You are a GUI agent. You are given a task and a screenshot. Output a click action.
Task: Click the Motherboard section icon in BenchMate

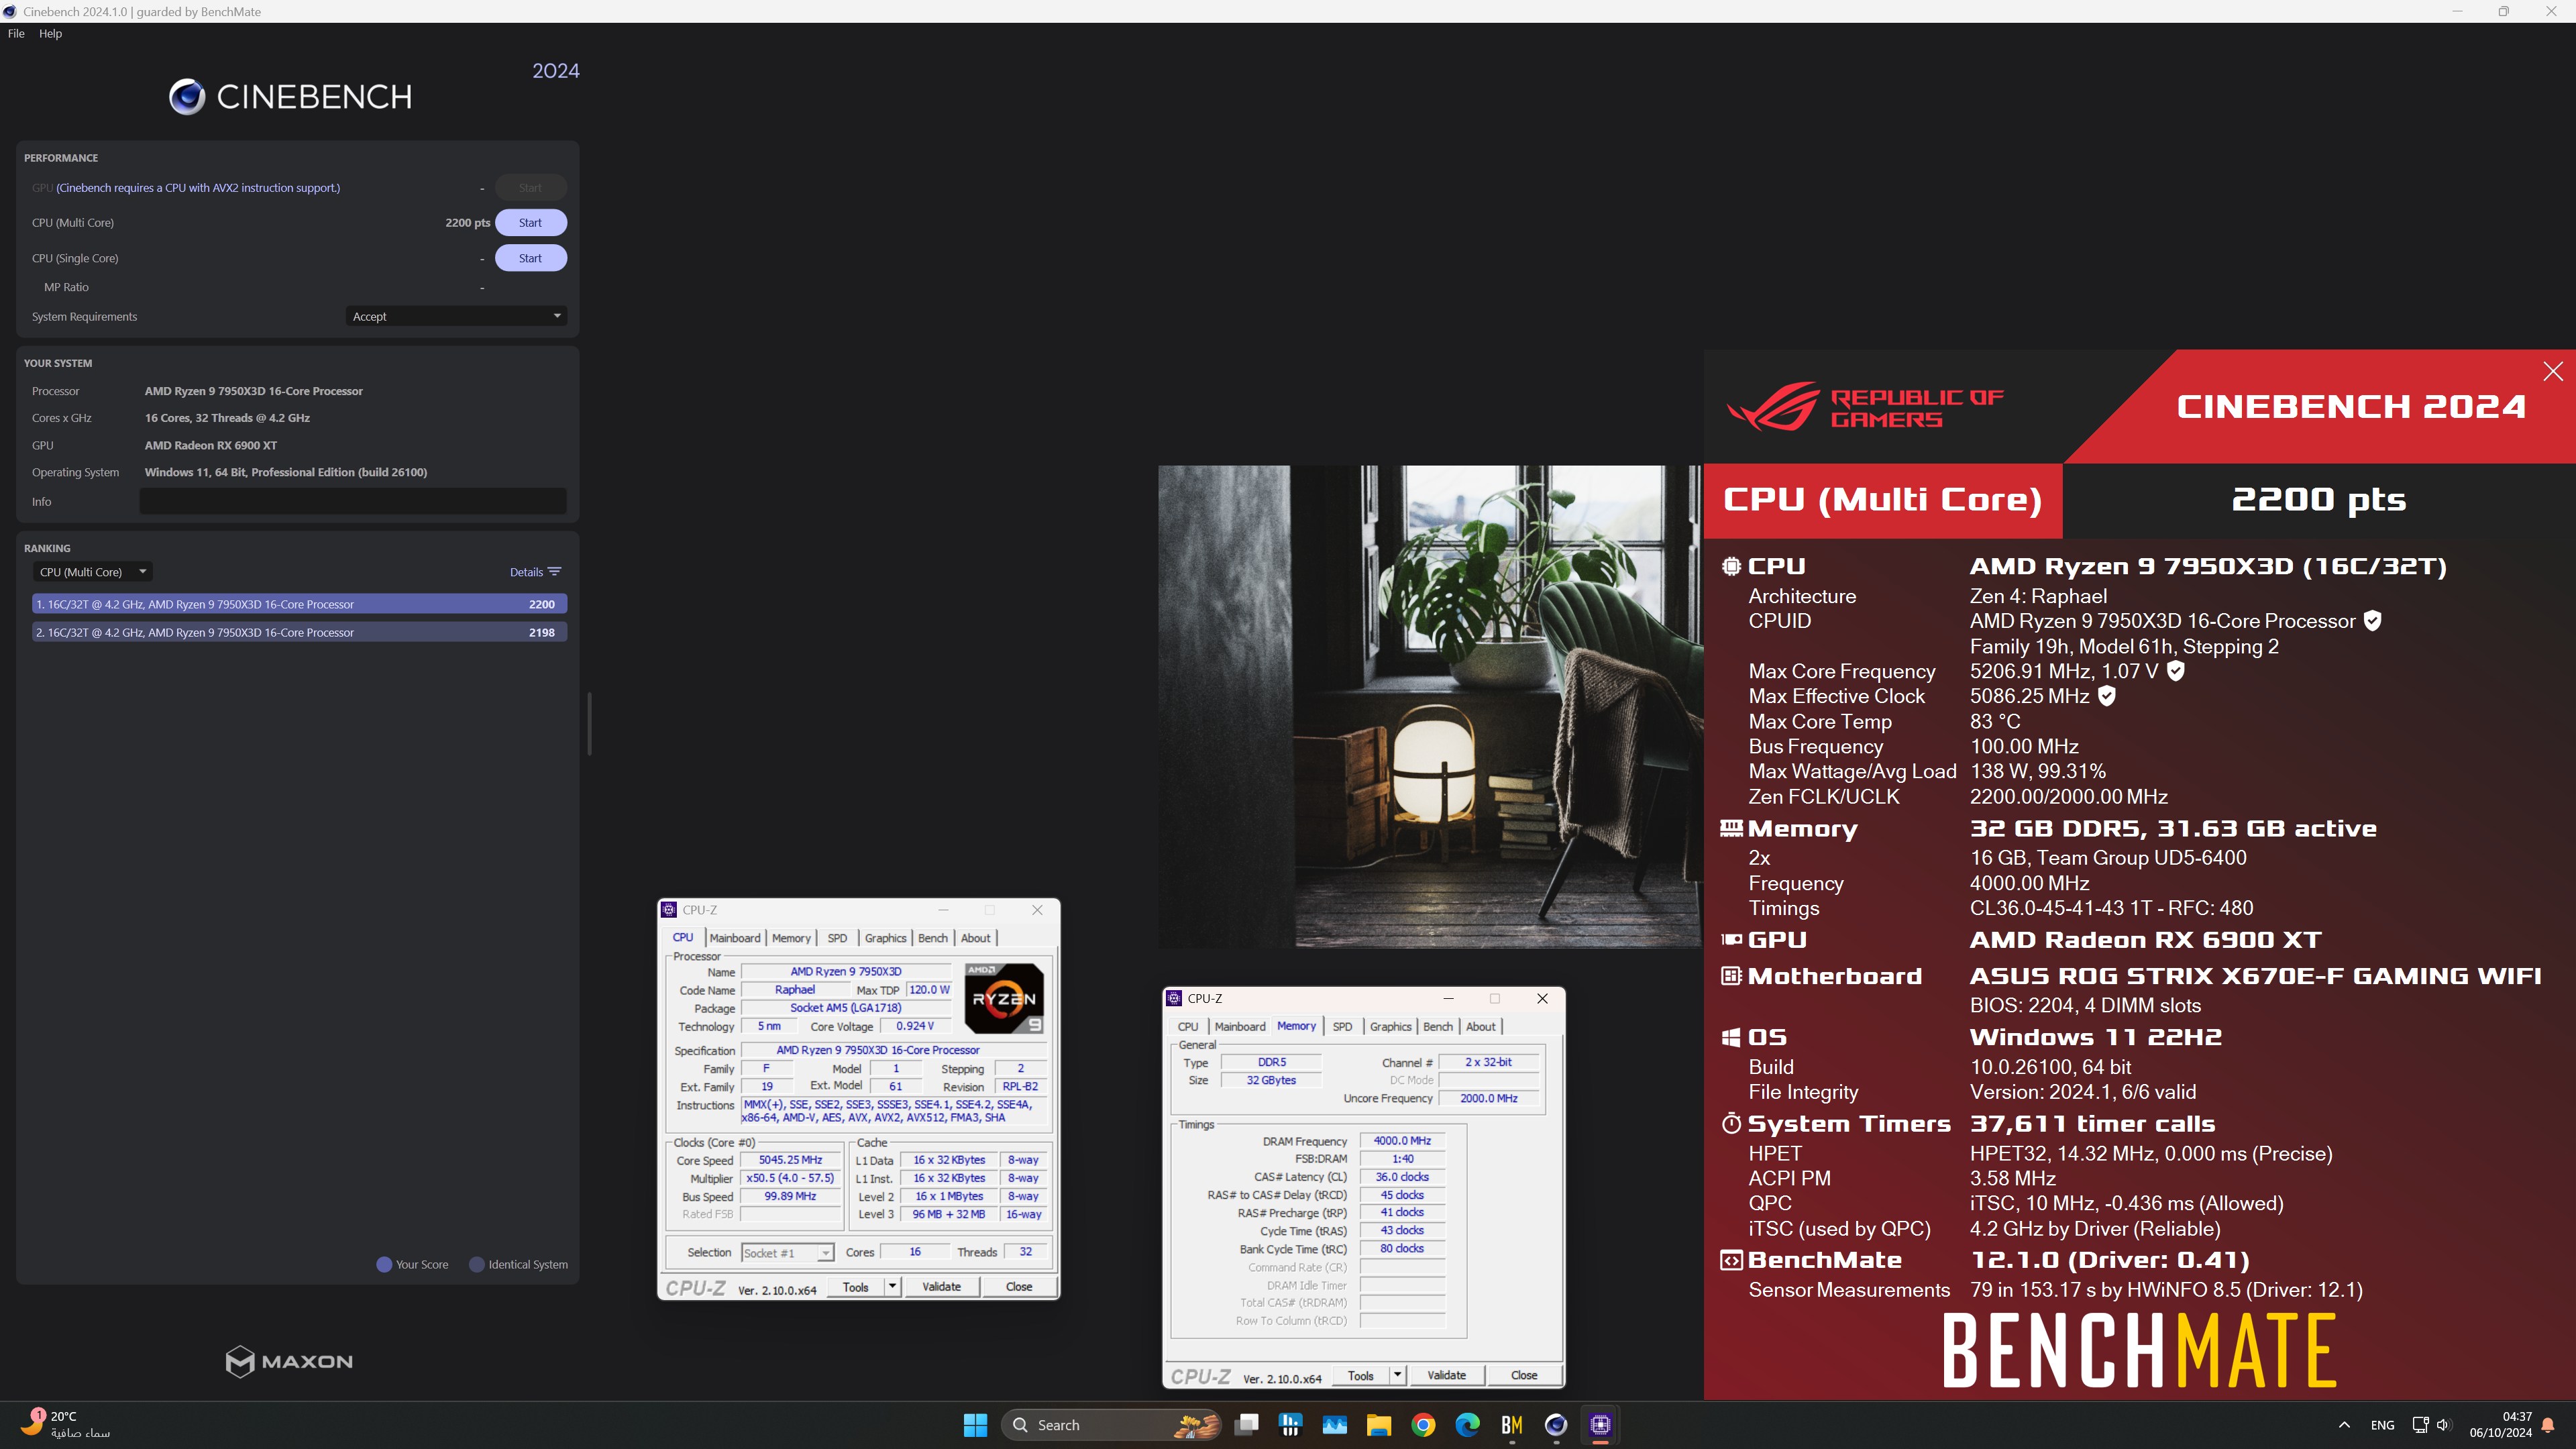1731,976
